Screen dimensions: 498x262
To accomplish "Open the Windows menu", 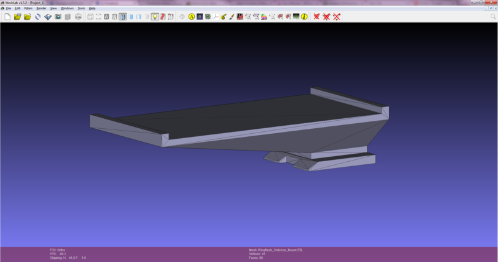I will pyautogui.click(x=67, y=8).
